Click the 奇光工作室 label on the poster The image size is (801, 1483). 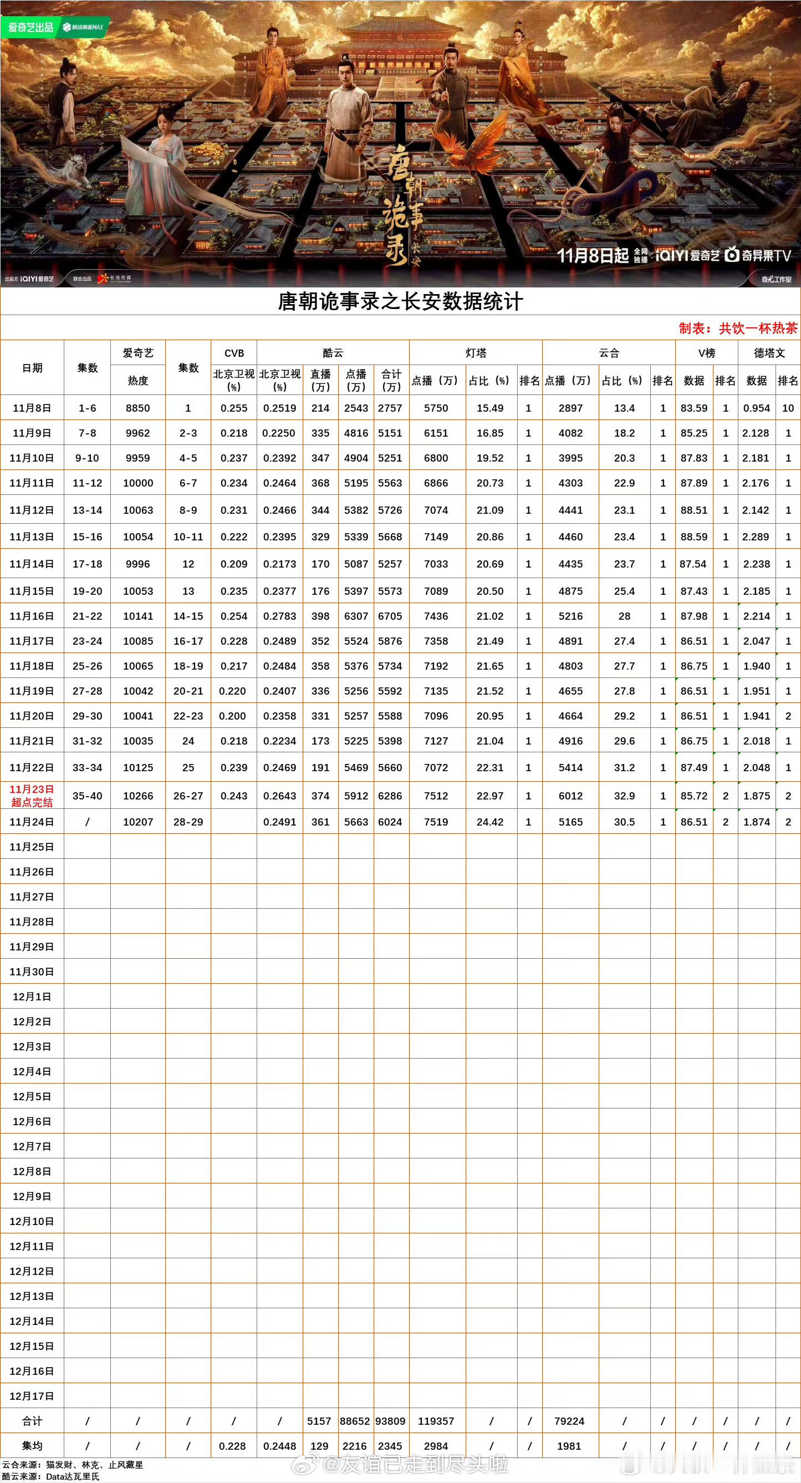(776, 279)
